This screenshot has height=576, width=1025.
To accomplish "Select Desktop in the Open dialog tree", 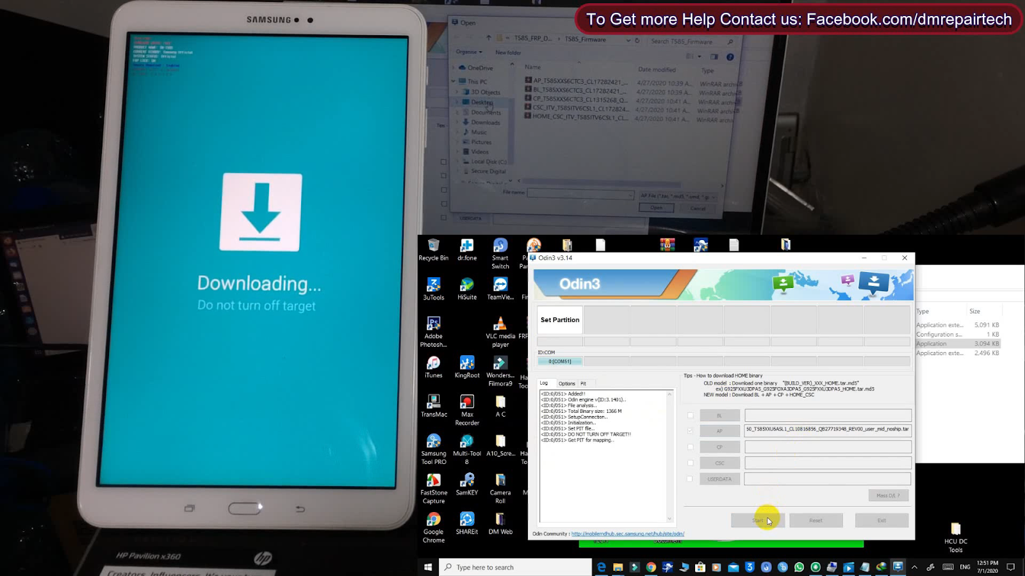I will coord(482,102).
